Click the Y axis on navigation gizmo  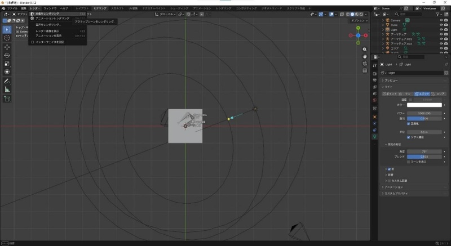point(358,28)
